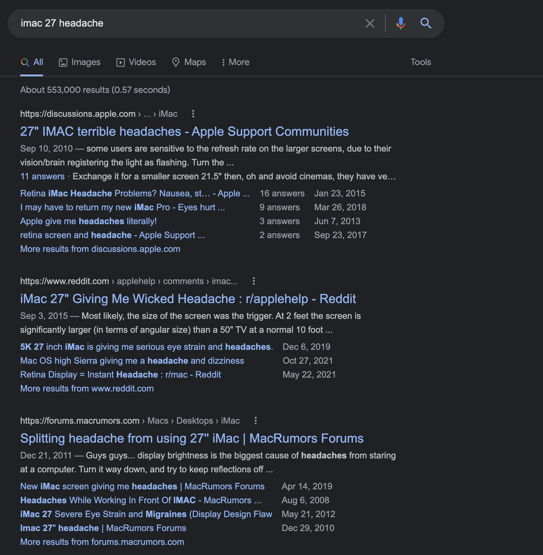Open 'Retina Display = Instant Headache' link
543x555 pixels.
click(121, 375)
